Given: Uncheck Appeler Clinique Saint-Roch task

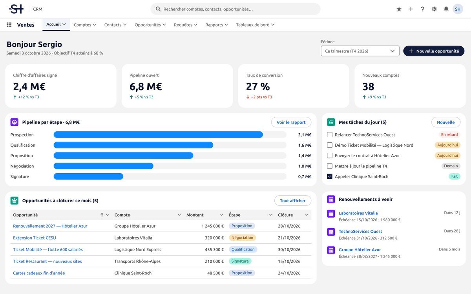Looking at the screenshot, I should click(x=330, y=176).
